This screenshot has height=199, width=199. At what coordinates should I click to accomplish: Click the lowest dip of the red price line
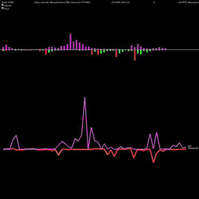[154, 162]
